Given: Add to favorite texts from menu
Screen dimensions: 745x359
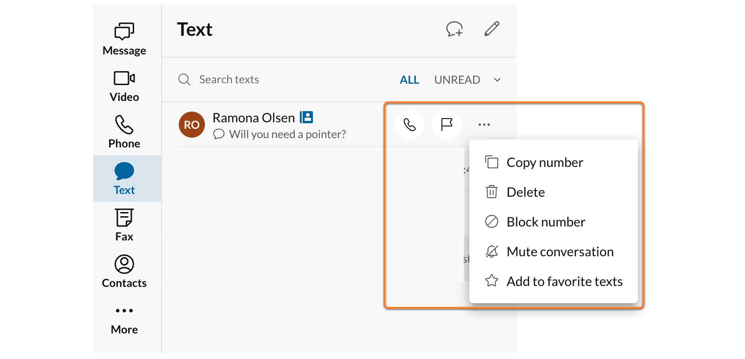Looking at the screenshot, I should [x=564, y=281].
